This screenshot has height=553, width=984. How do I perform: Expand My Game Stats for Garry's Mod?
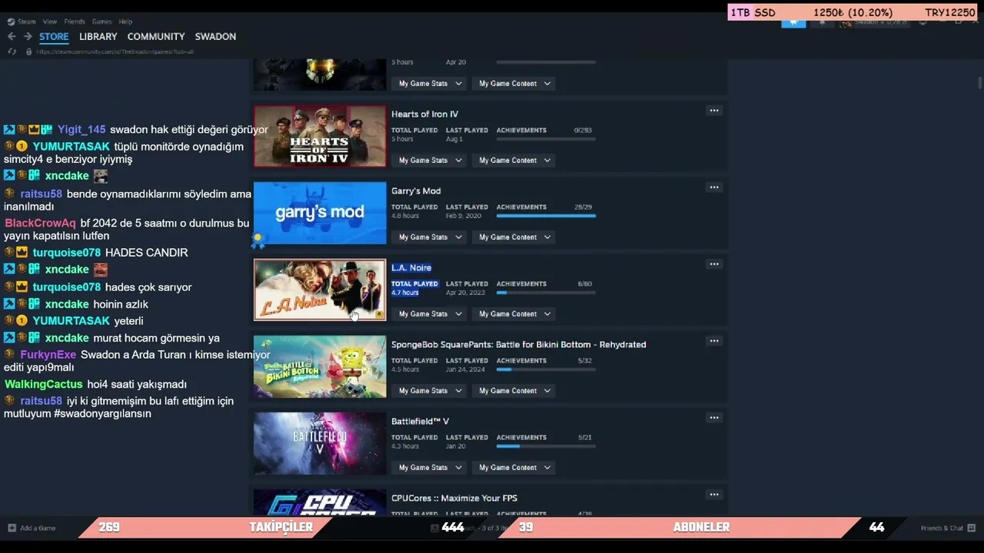tap(430, 237)
